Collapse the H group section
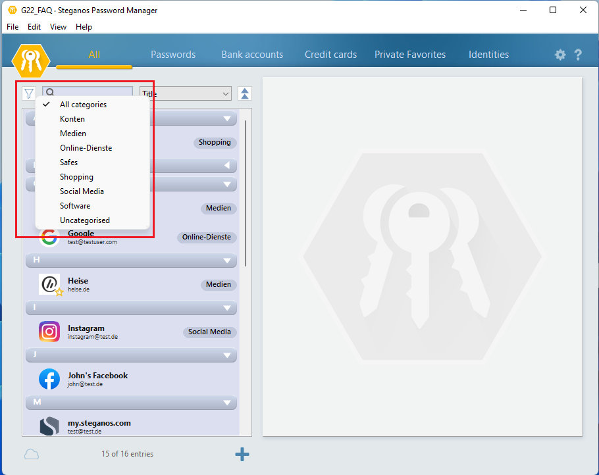 (228, 261)
